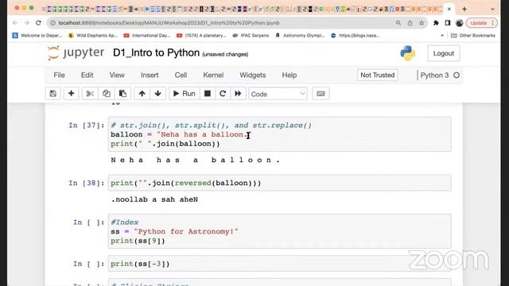Open (1574) A planetary... bookmark

[x=201, y=35]
